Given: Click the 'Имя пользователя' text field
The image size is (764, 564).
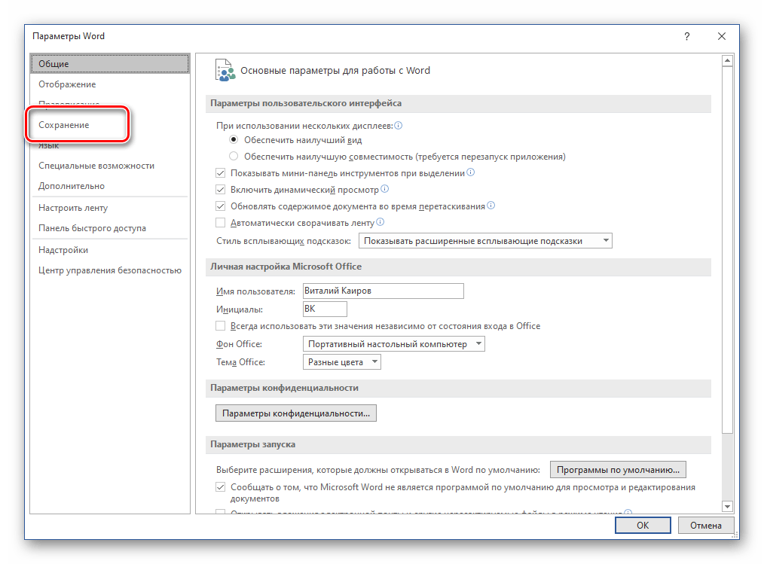Looking at the screenshot, I should click(x=382, y=291).
